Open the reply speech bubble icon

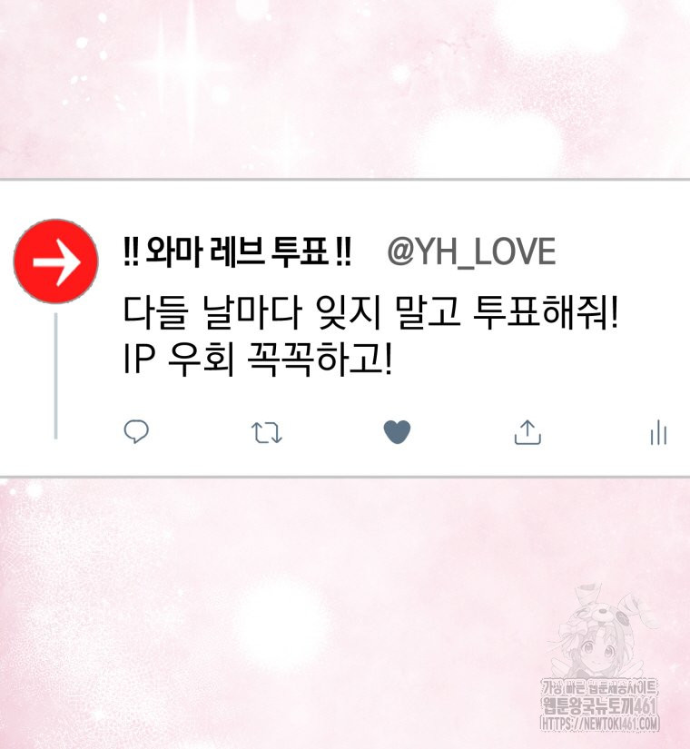coord(136,432)
